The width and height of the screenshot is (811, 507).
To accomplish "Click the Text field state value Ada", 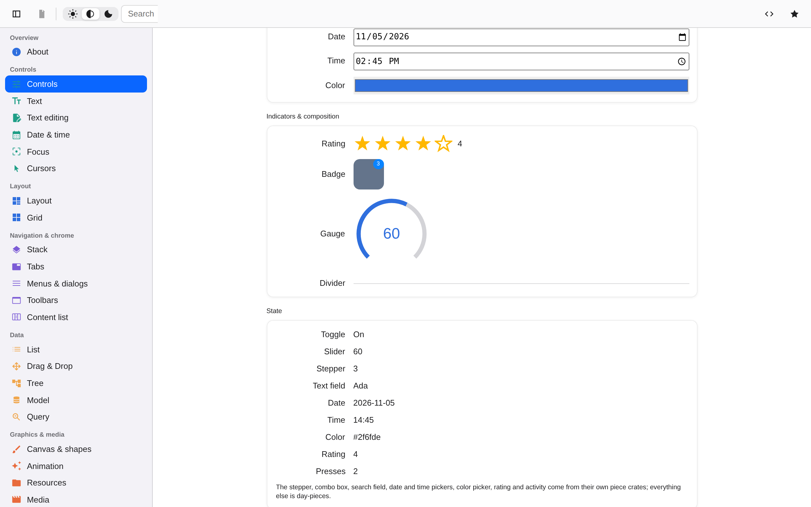I will (361, 386).
